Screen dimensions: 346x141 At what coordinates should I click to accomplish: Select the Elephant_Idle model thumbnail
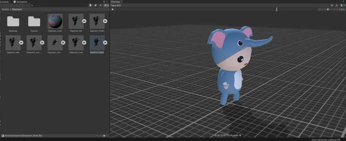coord(13,43)
